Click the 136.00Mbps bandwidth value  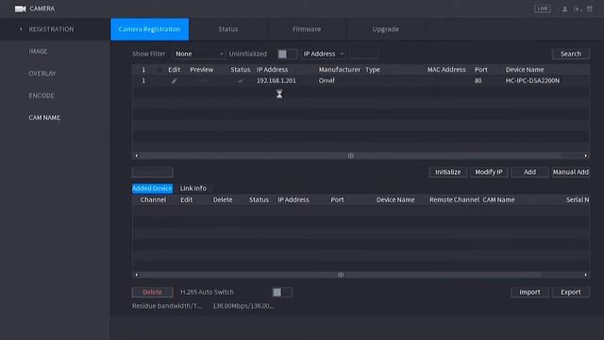(243, 306)
